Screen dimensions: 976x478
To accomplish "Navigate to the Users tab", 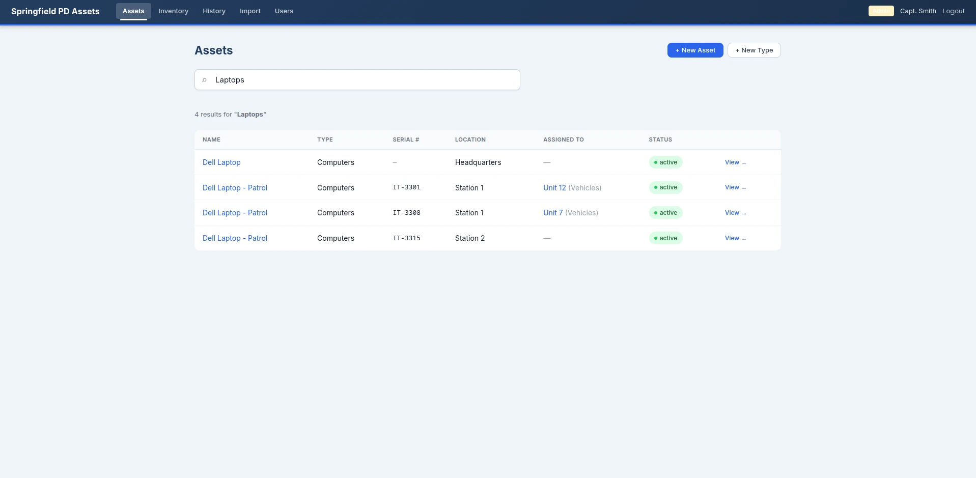I will click(284, 11).
